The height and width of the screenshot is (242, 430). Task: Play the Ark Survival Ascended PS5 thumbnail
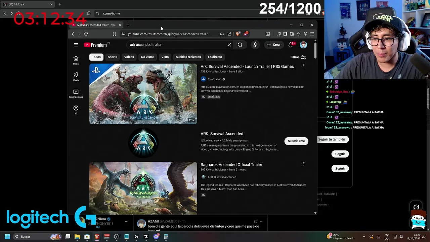(x=143, y=94)
